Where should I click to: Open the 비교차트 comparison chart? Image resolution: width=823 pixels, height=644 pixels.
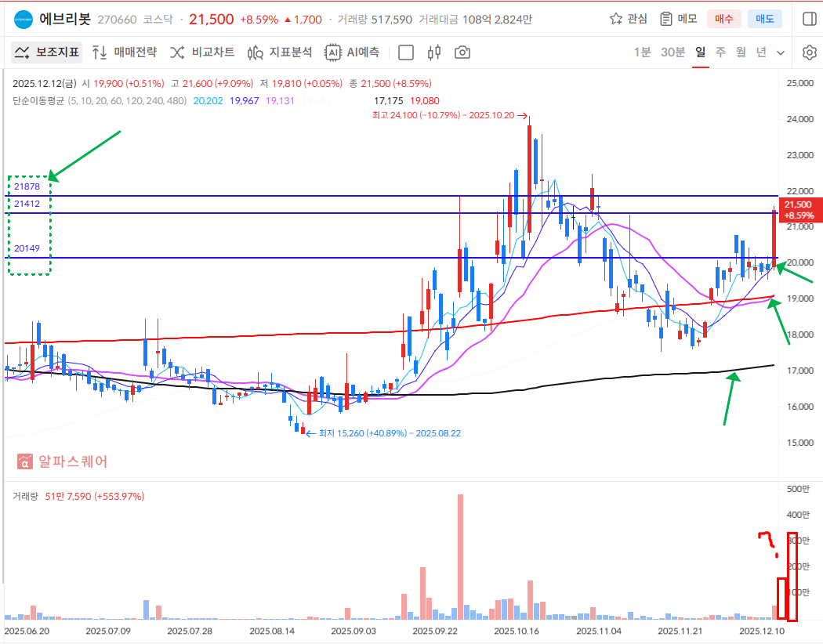(202, 52)
